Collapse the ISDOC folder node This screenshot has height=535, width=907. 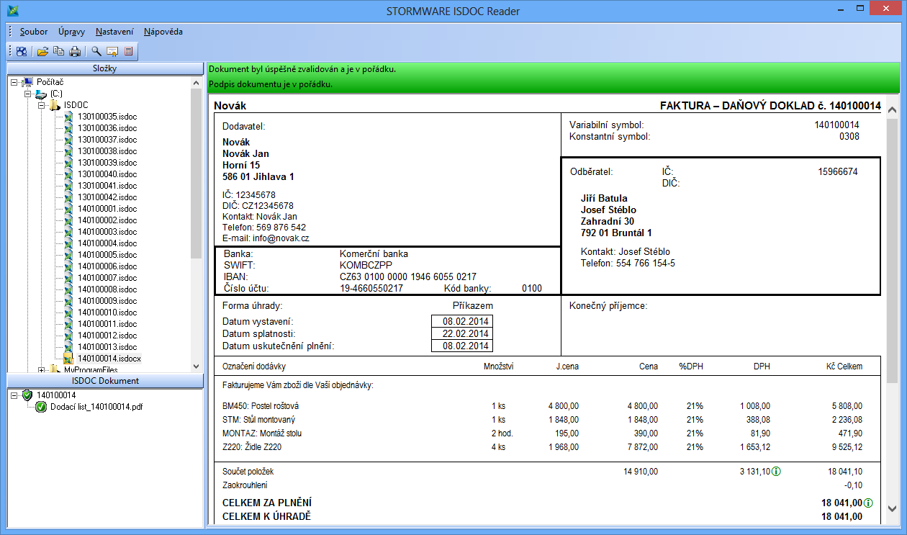point(41,106)
